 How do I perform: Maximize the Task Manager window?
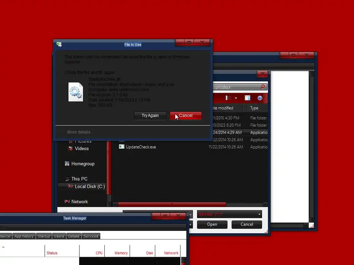click(165, 216)
